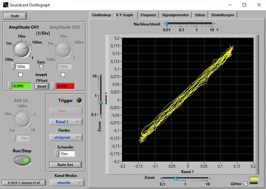
Task: Open the Signalgenerator tab
Action: coord(175,15)
